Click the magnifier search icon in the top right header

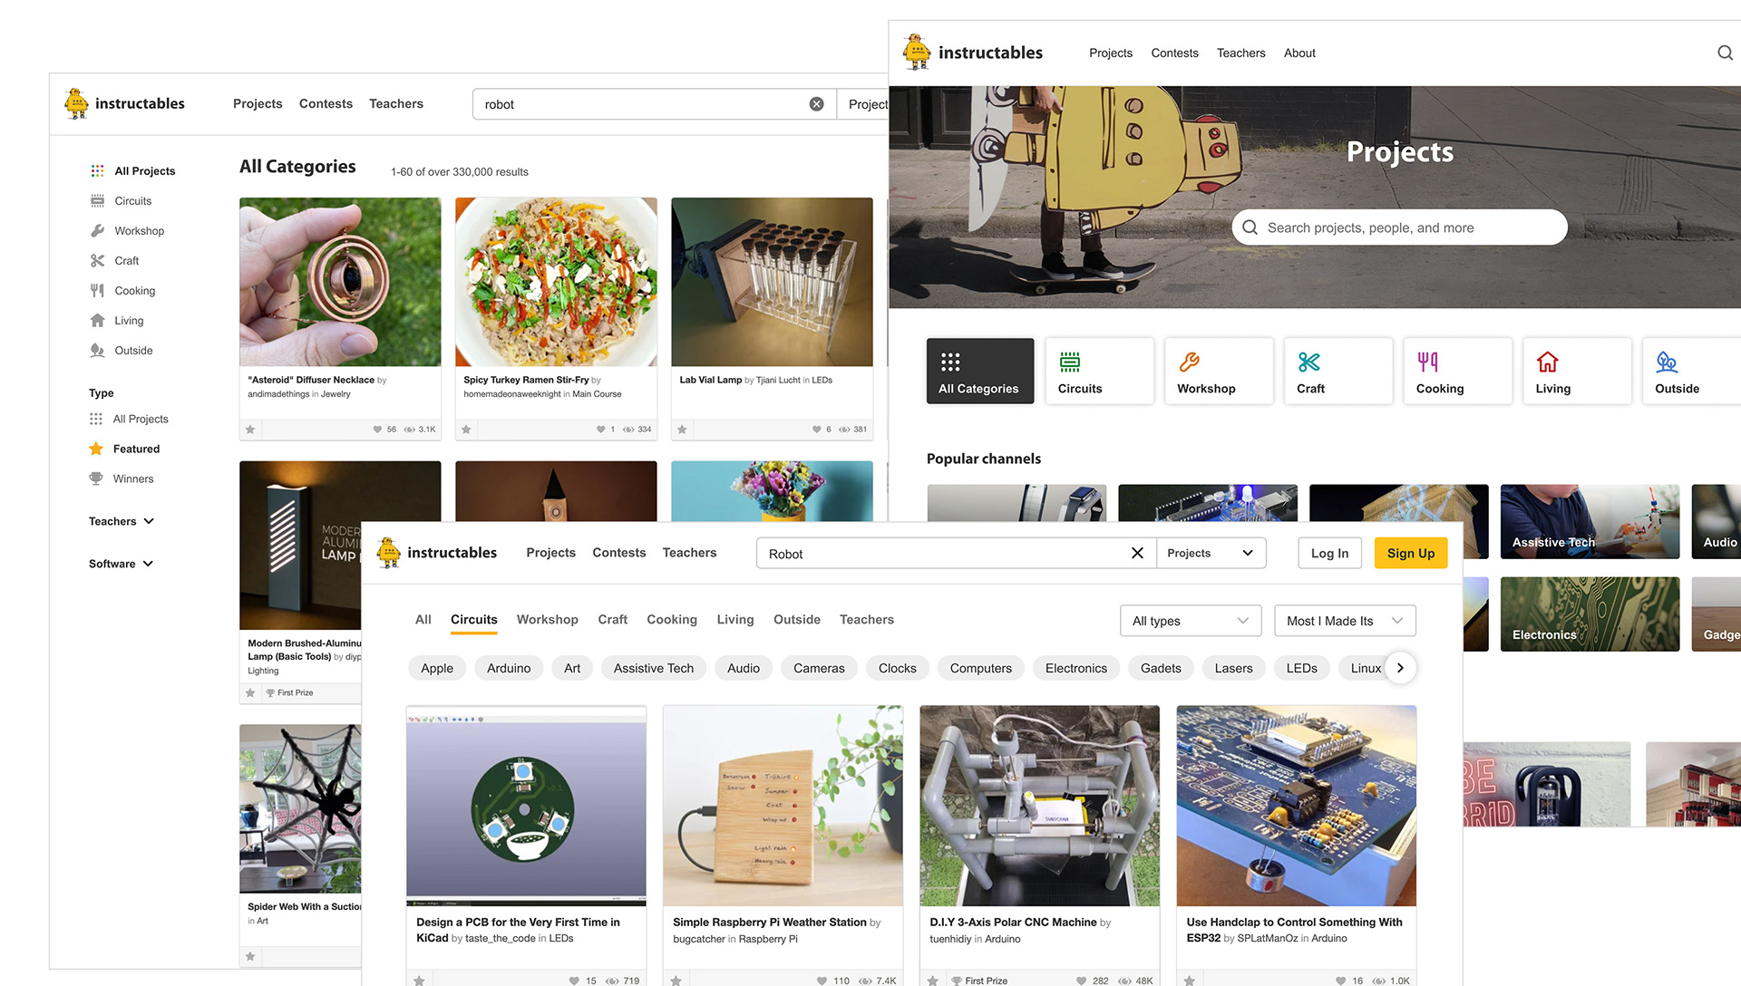pyautogui.click(x=1725, y=53)
